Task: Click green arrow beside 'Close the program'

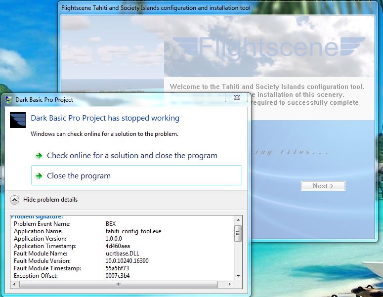Action: point(39,176)
